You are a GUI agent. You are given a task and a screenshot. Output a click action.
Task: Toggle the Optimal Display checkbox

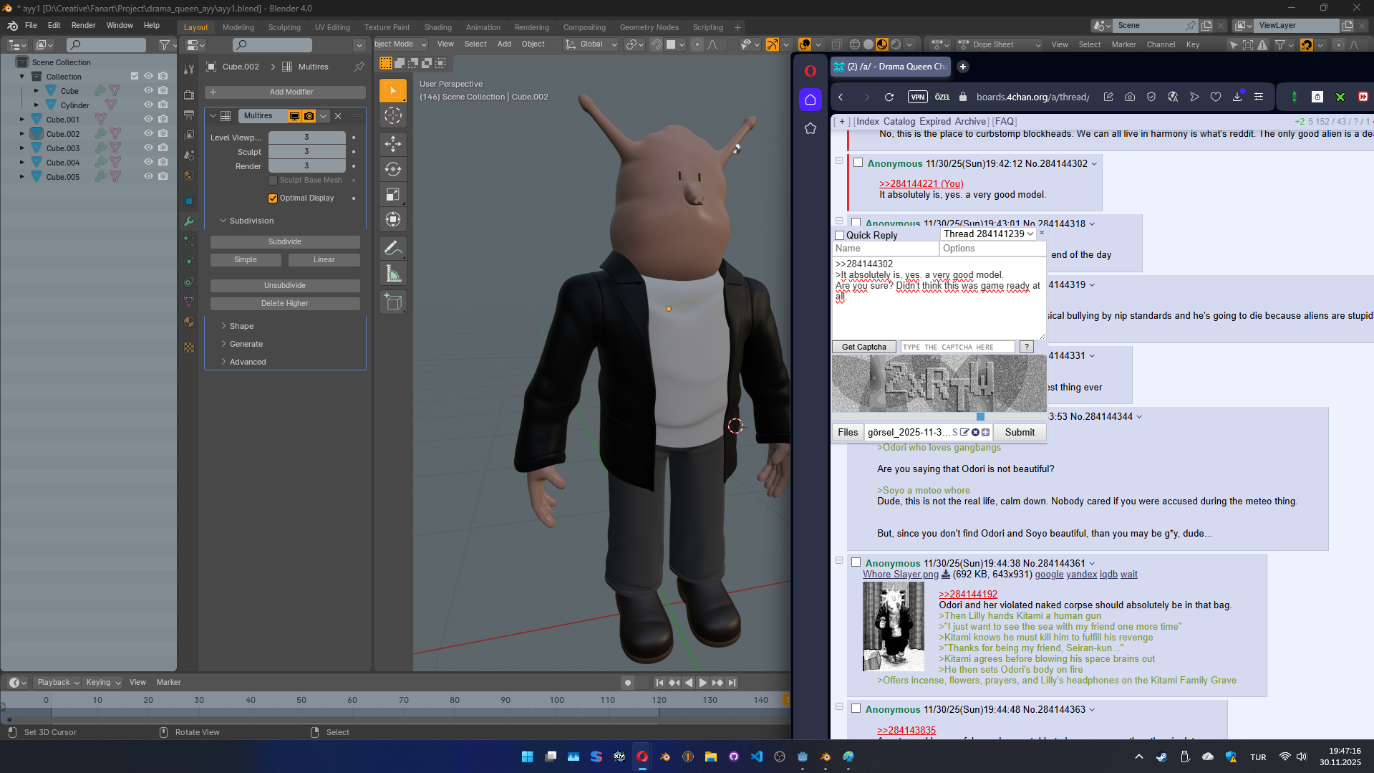273,198
